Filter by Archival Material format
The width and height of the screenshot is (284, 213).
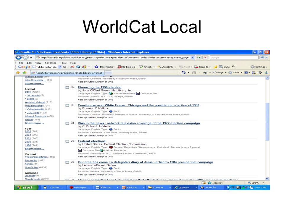(x=35, y=102)
